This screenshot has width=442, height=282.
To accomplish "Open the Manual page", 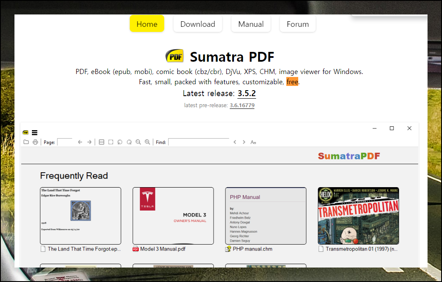I will (x=251, y=24).
